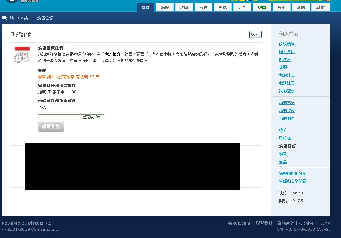Open the Archiver footer link
Image resolution: width=341 pixels, height=238 pixels.
[x=307, y=223]
